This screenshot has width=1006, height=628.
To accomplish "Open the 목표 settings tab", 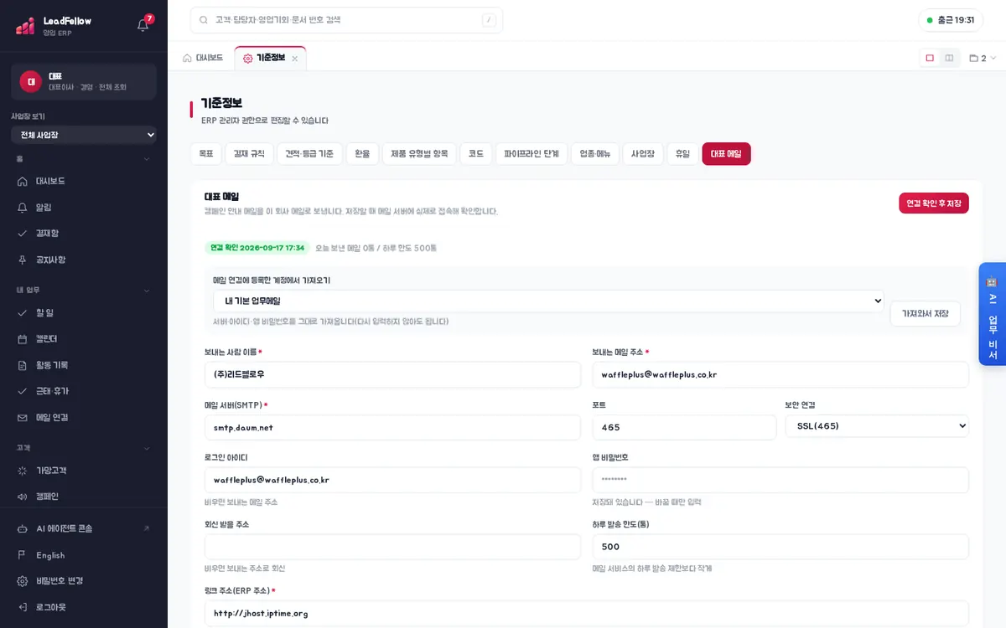I will (x=205, y=154).
